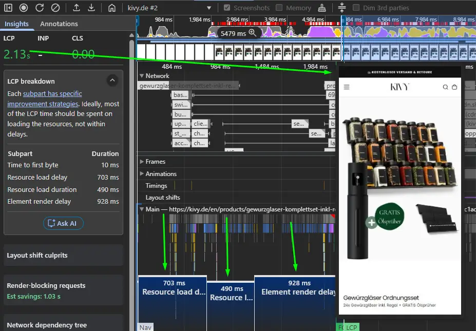
Task: Click the Ask AI button
Action: (x=63, y=223)
